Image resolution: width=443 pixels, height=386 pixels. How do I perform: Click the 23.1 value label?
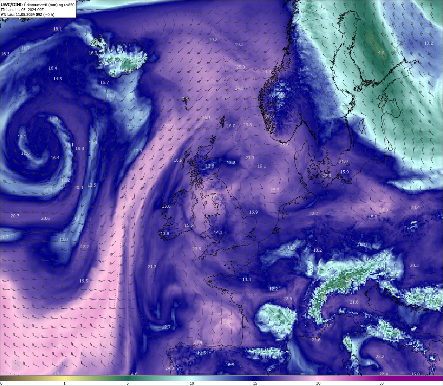tap(328, 326)
